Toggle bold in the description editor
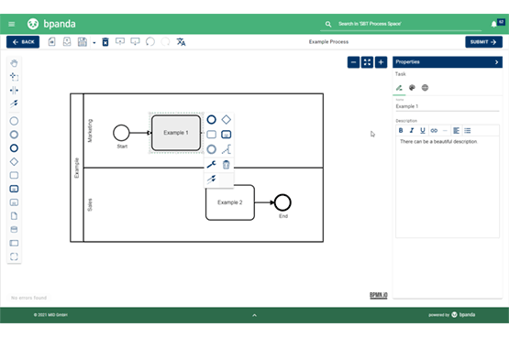The width and height of the screenshot is (509, 338). click(401, 131)
